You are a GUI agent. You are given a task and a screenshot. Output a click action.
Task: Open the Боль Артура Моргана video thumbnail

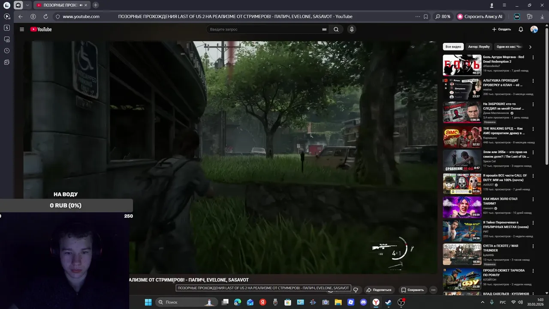coord(462,65)
